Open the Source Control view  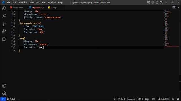[4, 24]
